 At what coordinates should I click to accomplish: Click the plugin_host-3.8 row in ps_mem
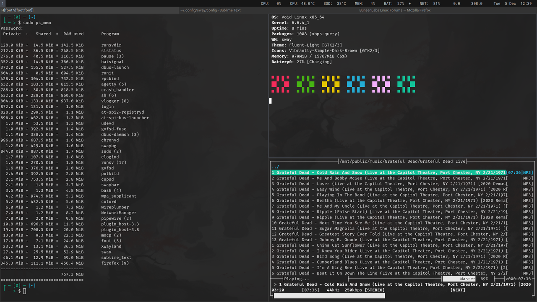point(70,229)
